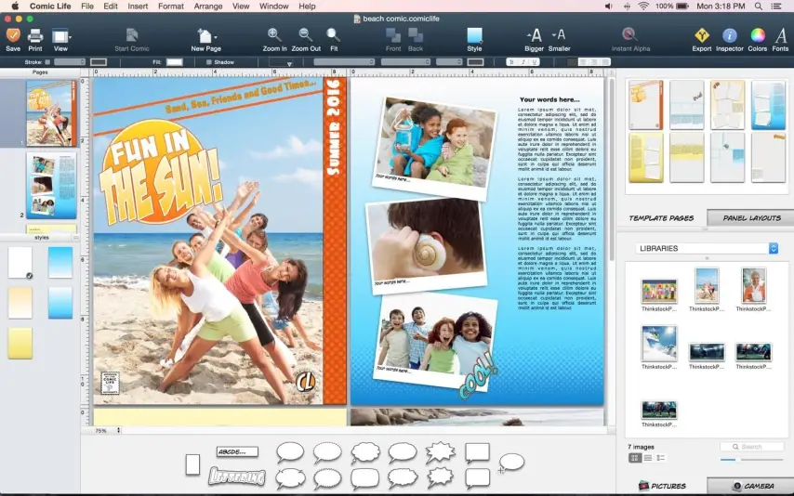Open the Libraries dropdown
The height and width of the screenshot is (496, 794).
point(707,249)
